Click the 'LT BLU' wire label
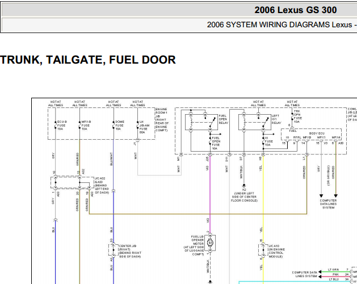357x284 pixels. click(334, 279)
